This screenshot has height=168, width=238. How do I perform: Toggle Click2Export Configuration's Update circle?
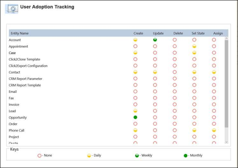click(x=155, y=65)
